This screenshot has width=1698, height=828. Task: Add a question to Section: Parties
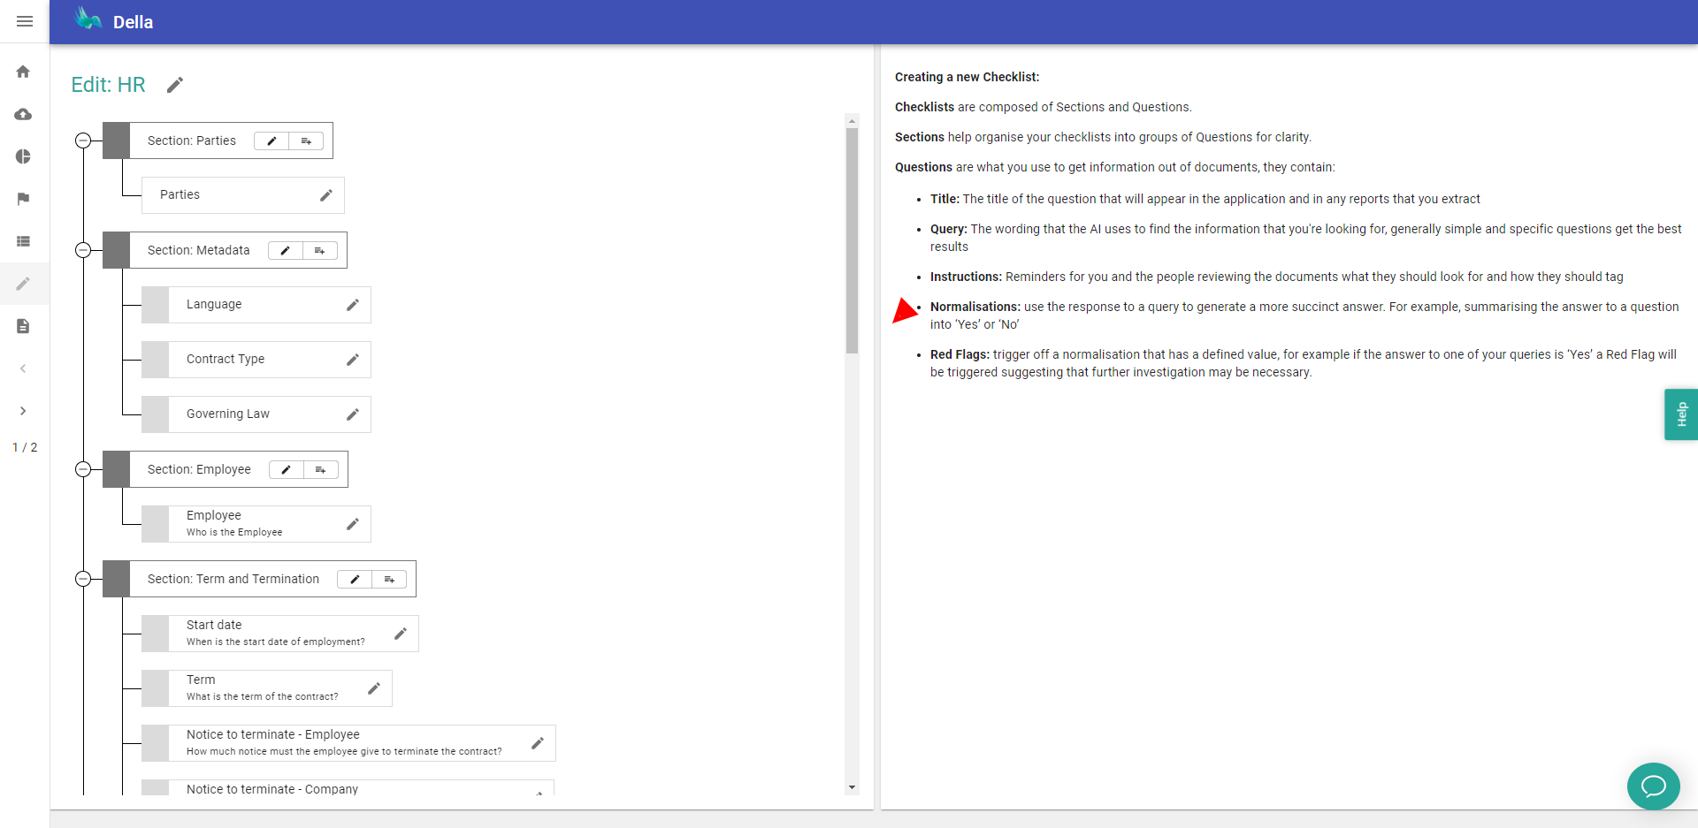(x=306, y=141)
